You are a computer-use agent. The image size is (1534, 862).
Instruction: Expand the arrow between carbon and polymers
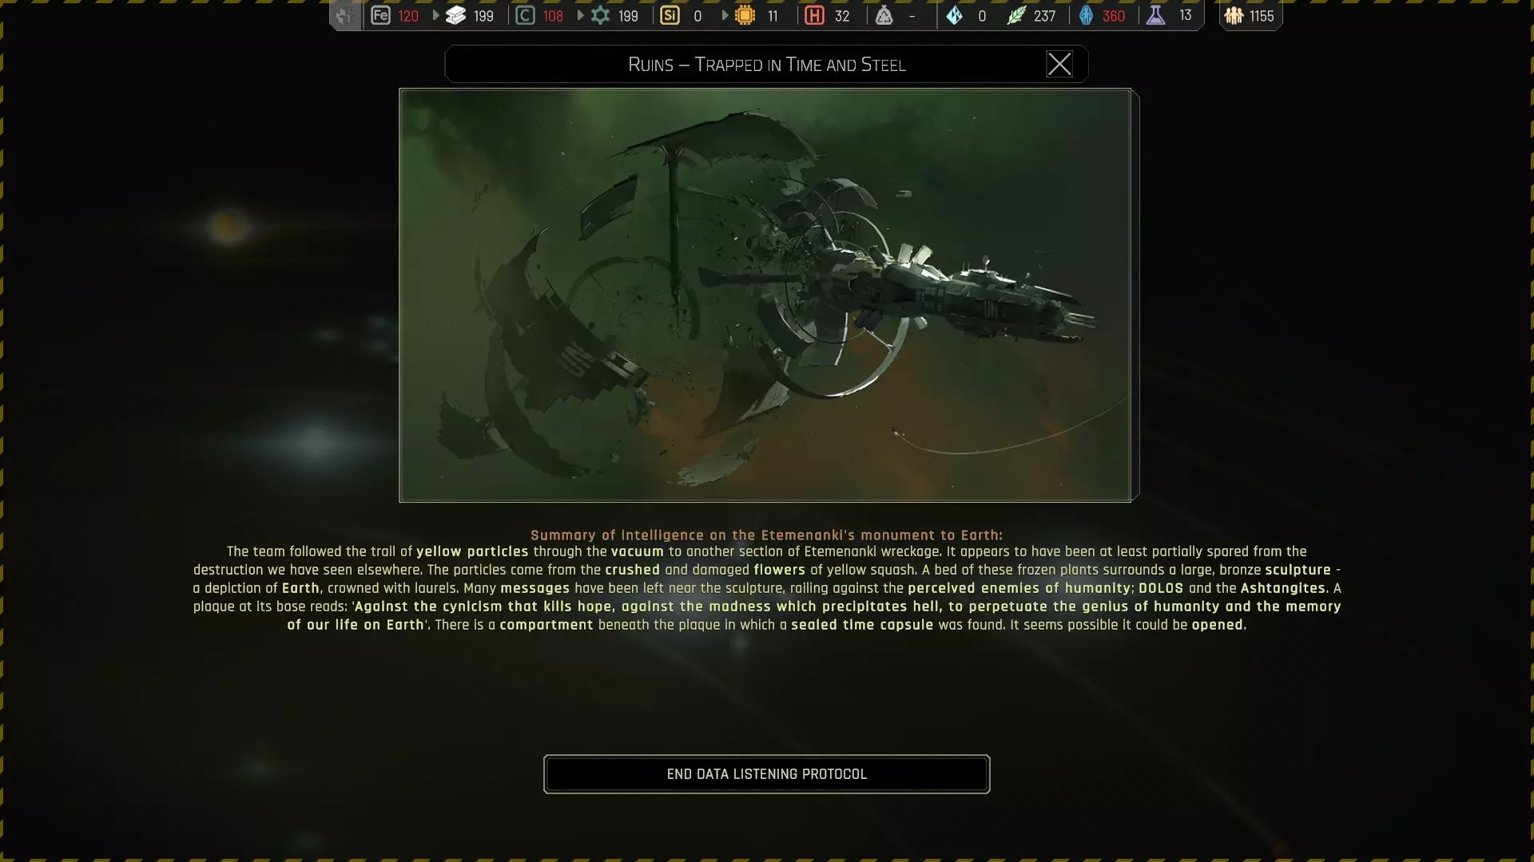click(x=580, y=15)
